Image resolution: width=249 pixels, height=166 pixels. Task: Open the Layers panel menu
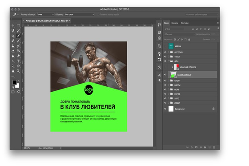coord(217,23)
